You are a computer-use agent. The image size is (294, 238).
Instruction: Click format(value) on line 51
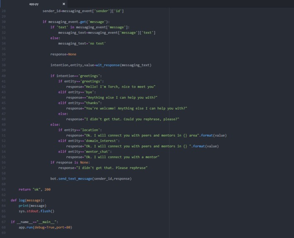[214, 135]
